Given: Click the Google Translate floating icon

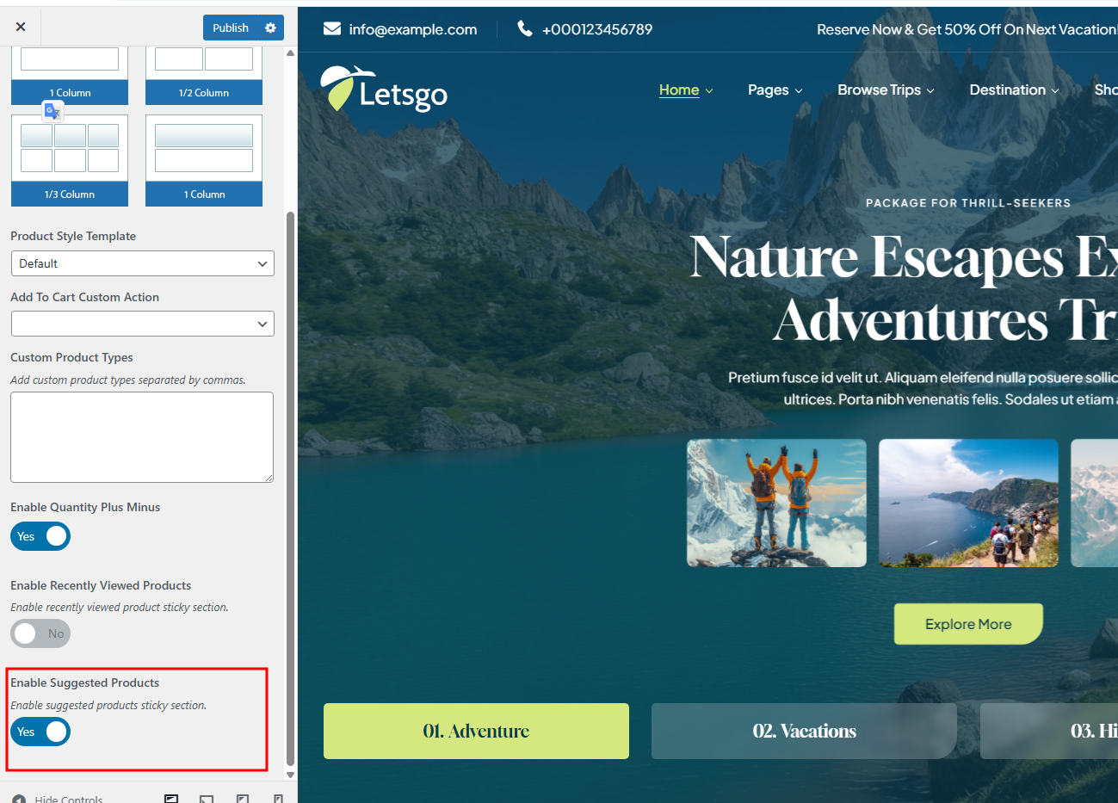Looking at the screenshot, I should [x=53, y=111].
